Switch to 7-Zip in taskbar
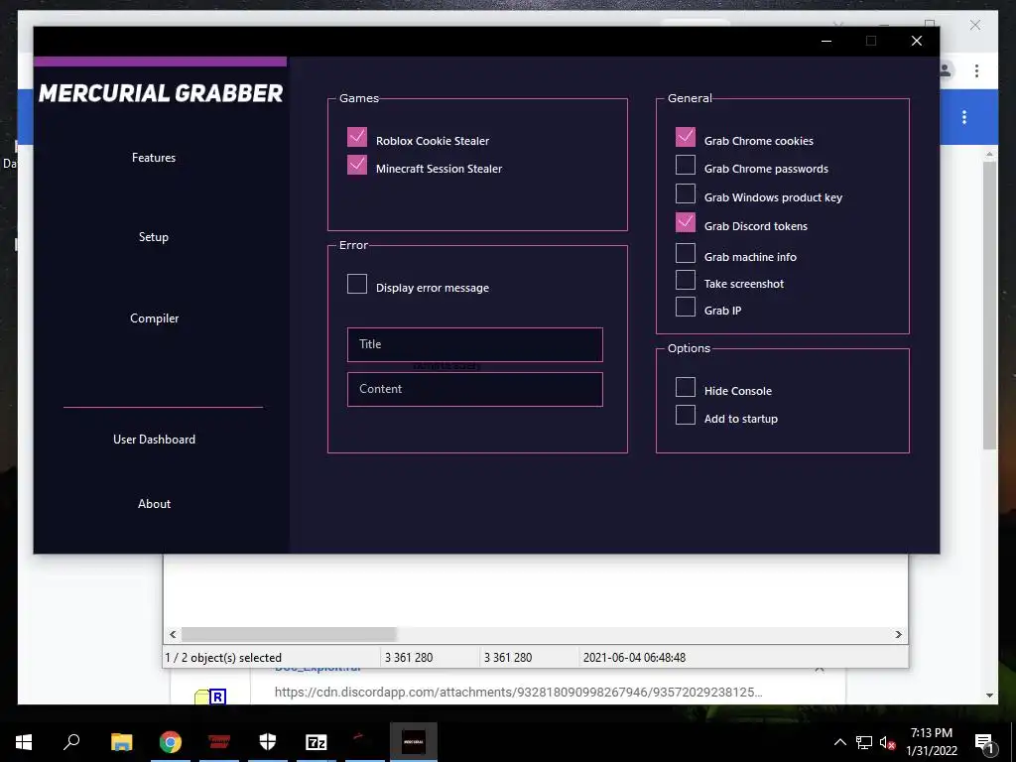This screenshot has width=1016, height=762. (317, 742)
